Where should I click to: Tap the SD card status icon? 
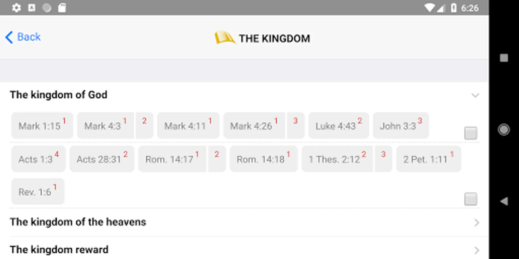(62, 8)
